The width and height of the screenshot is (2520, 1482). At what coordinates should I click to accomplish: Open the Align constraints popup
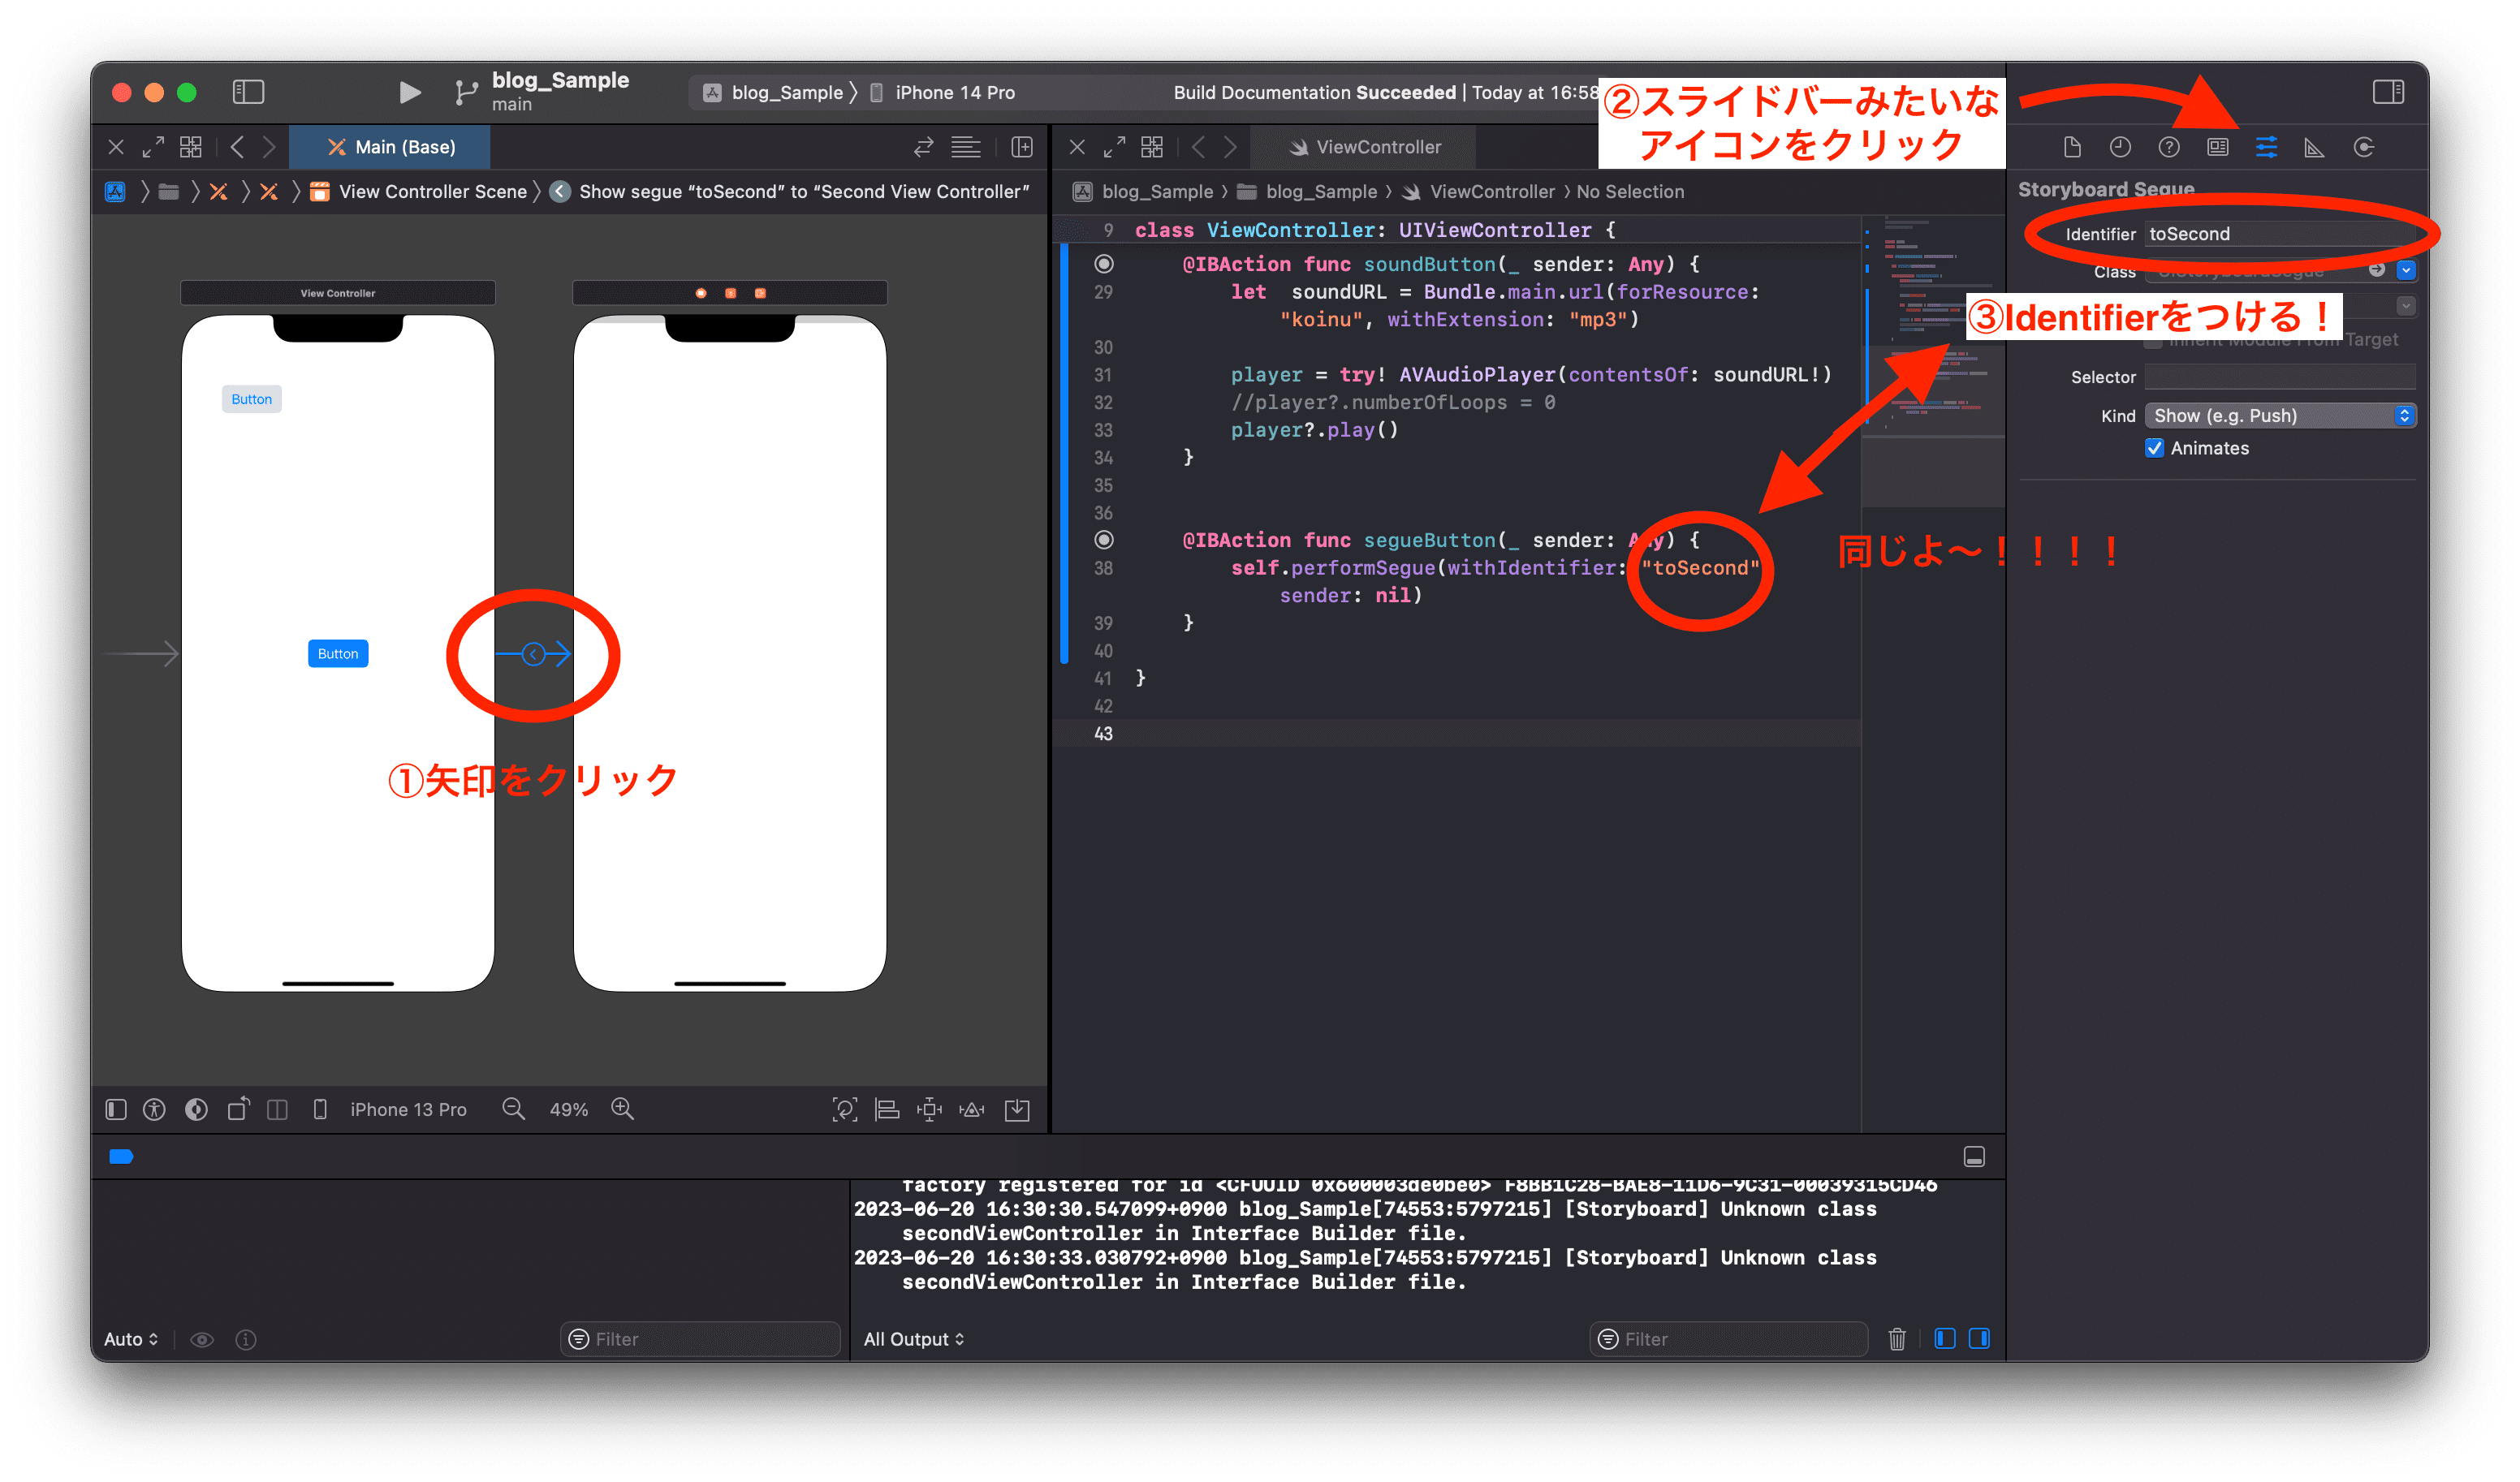pos(887,1109)
